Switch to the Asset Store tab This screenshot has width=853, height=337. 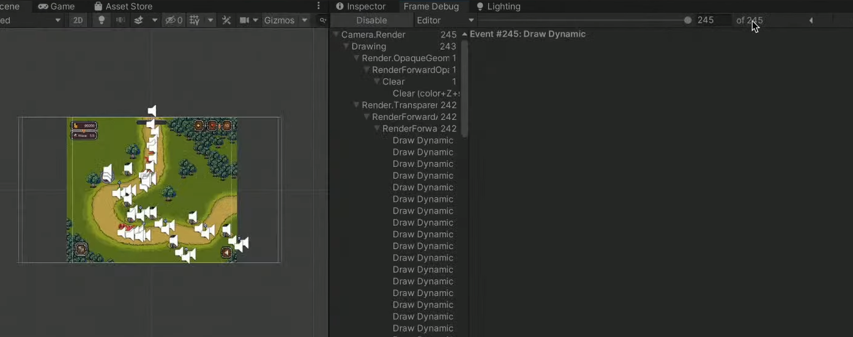click(x=122, y=6)
